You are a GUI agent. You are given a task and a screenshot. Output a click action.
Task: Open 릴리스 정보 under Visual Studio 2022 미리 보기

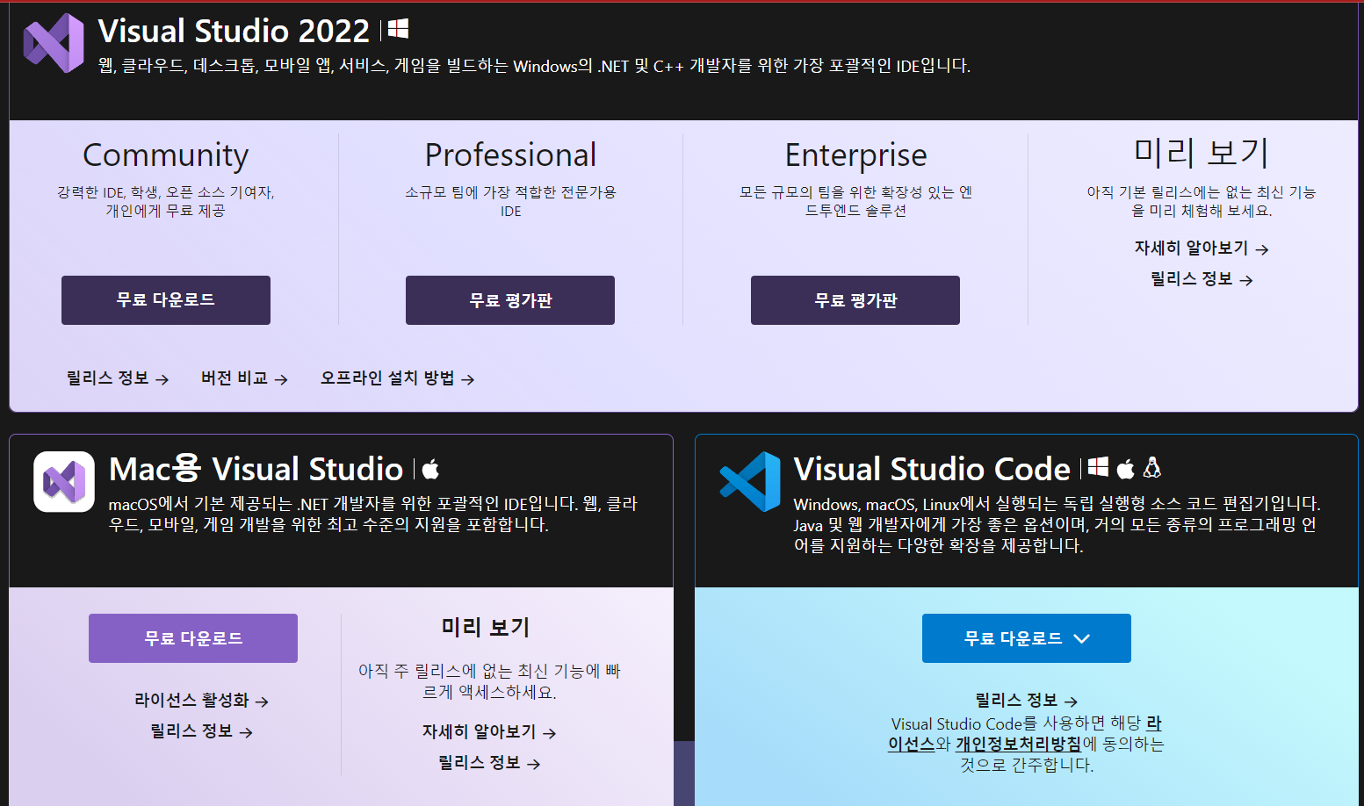[1202, 279]
